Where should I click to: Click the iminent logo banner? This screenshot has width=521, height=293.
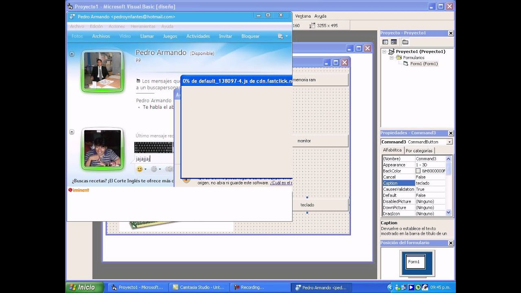(x=79, y=190)
